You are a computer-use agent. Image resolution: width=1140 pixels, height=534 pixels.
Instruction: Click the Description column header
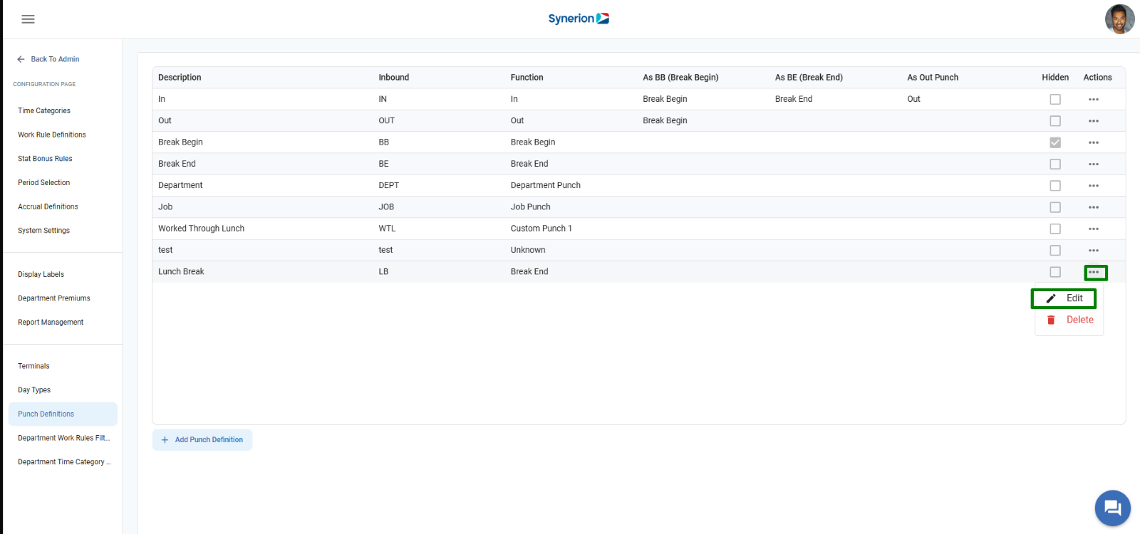[x=180, y=78]
